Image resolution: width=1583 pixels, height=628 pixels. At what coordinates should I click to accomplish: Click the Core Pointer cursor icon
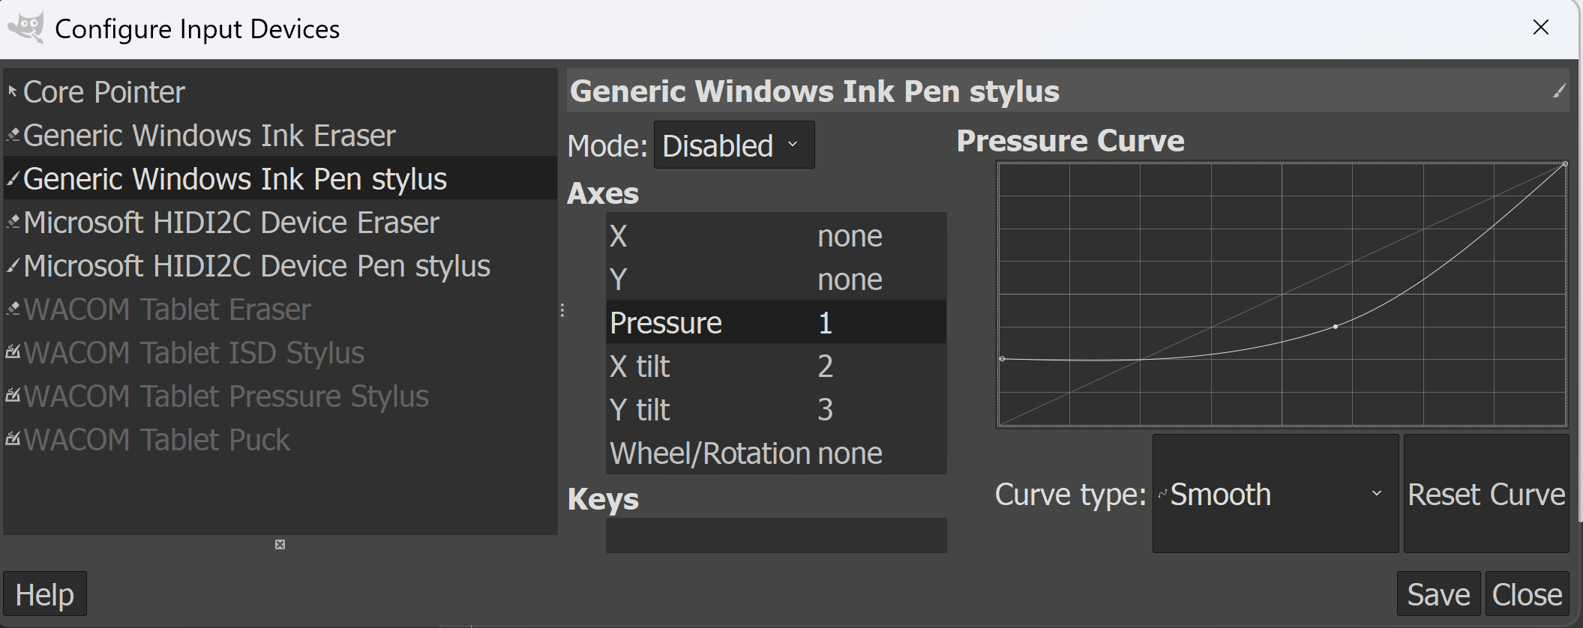pyautogui.click(x=13, y=92)
